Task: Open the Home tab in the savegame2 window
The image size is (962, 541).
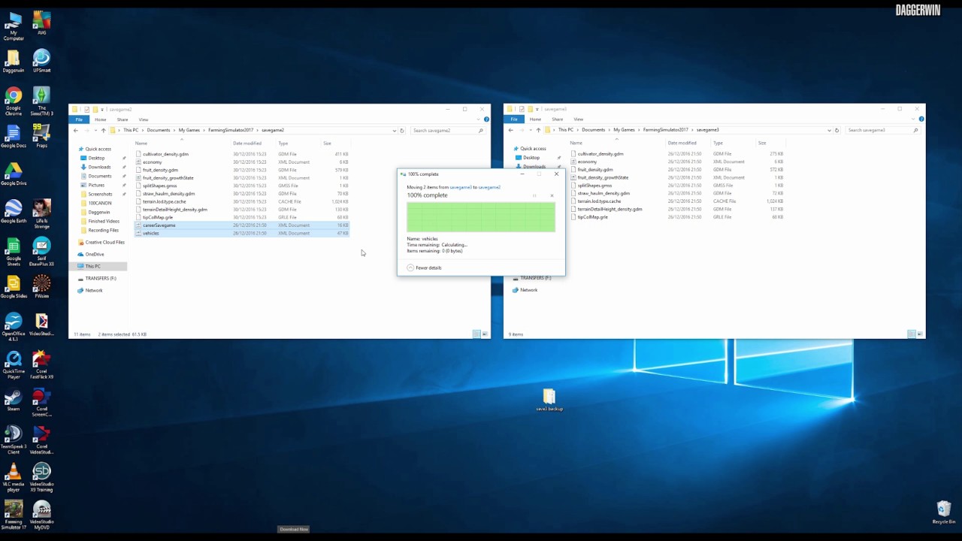Action: pyautogui.click(x=100, y=119)
